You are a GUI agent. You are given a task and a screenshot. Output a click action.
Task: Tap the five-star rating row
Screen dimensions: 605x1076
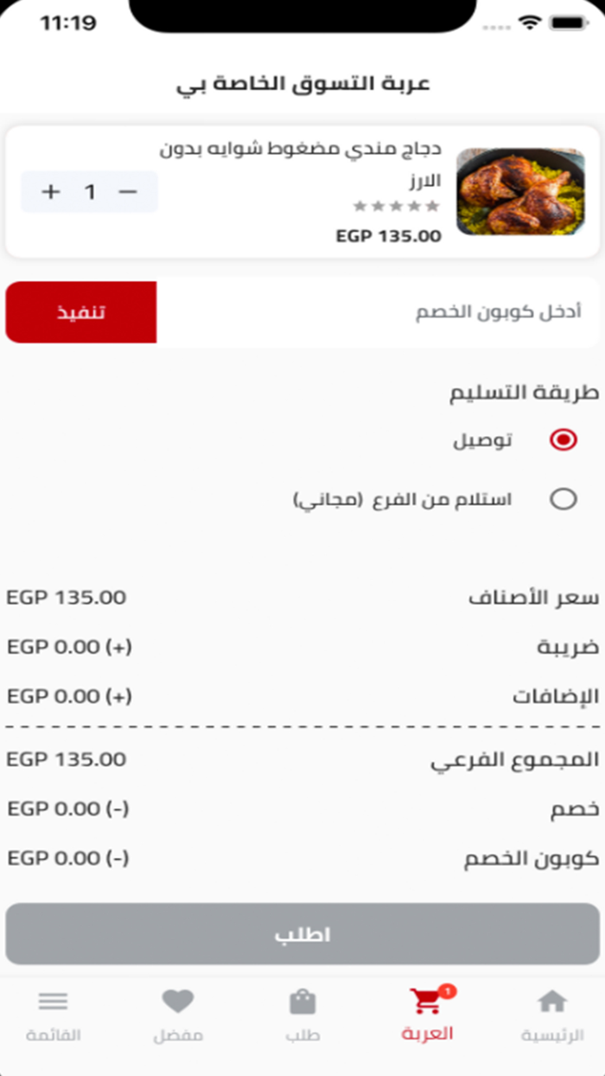coord(396,207)
